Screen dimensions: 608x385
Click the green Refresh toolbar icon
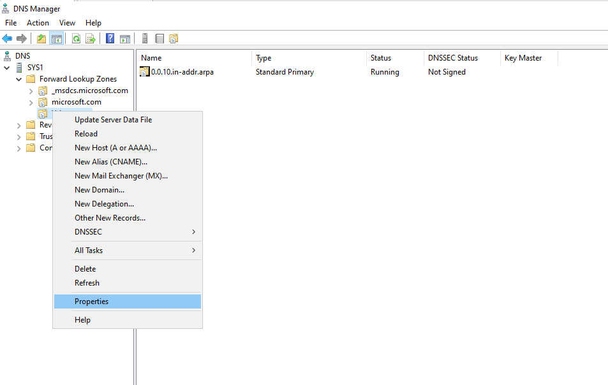point(77,39)
